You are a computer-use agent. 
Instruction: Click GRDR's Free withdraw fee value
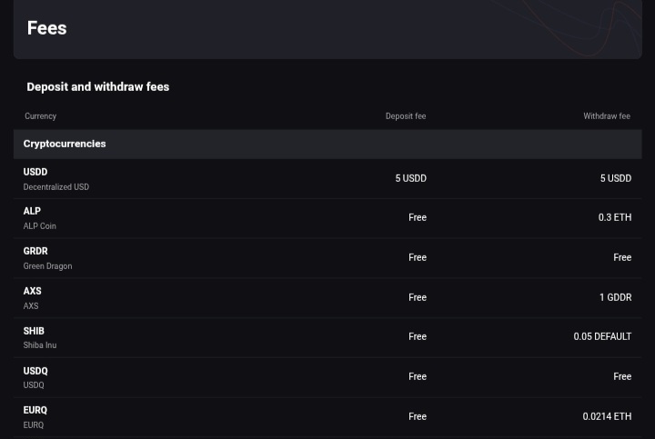tap(622, 257)
